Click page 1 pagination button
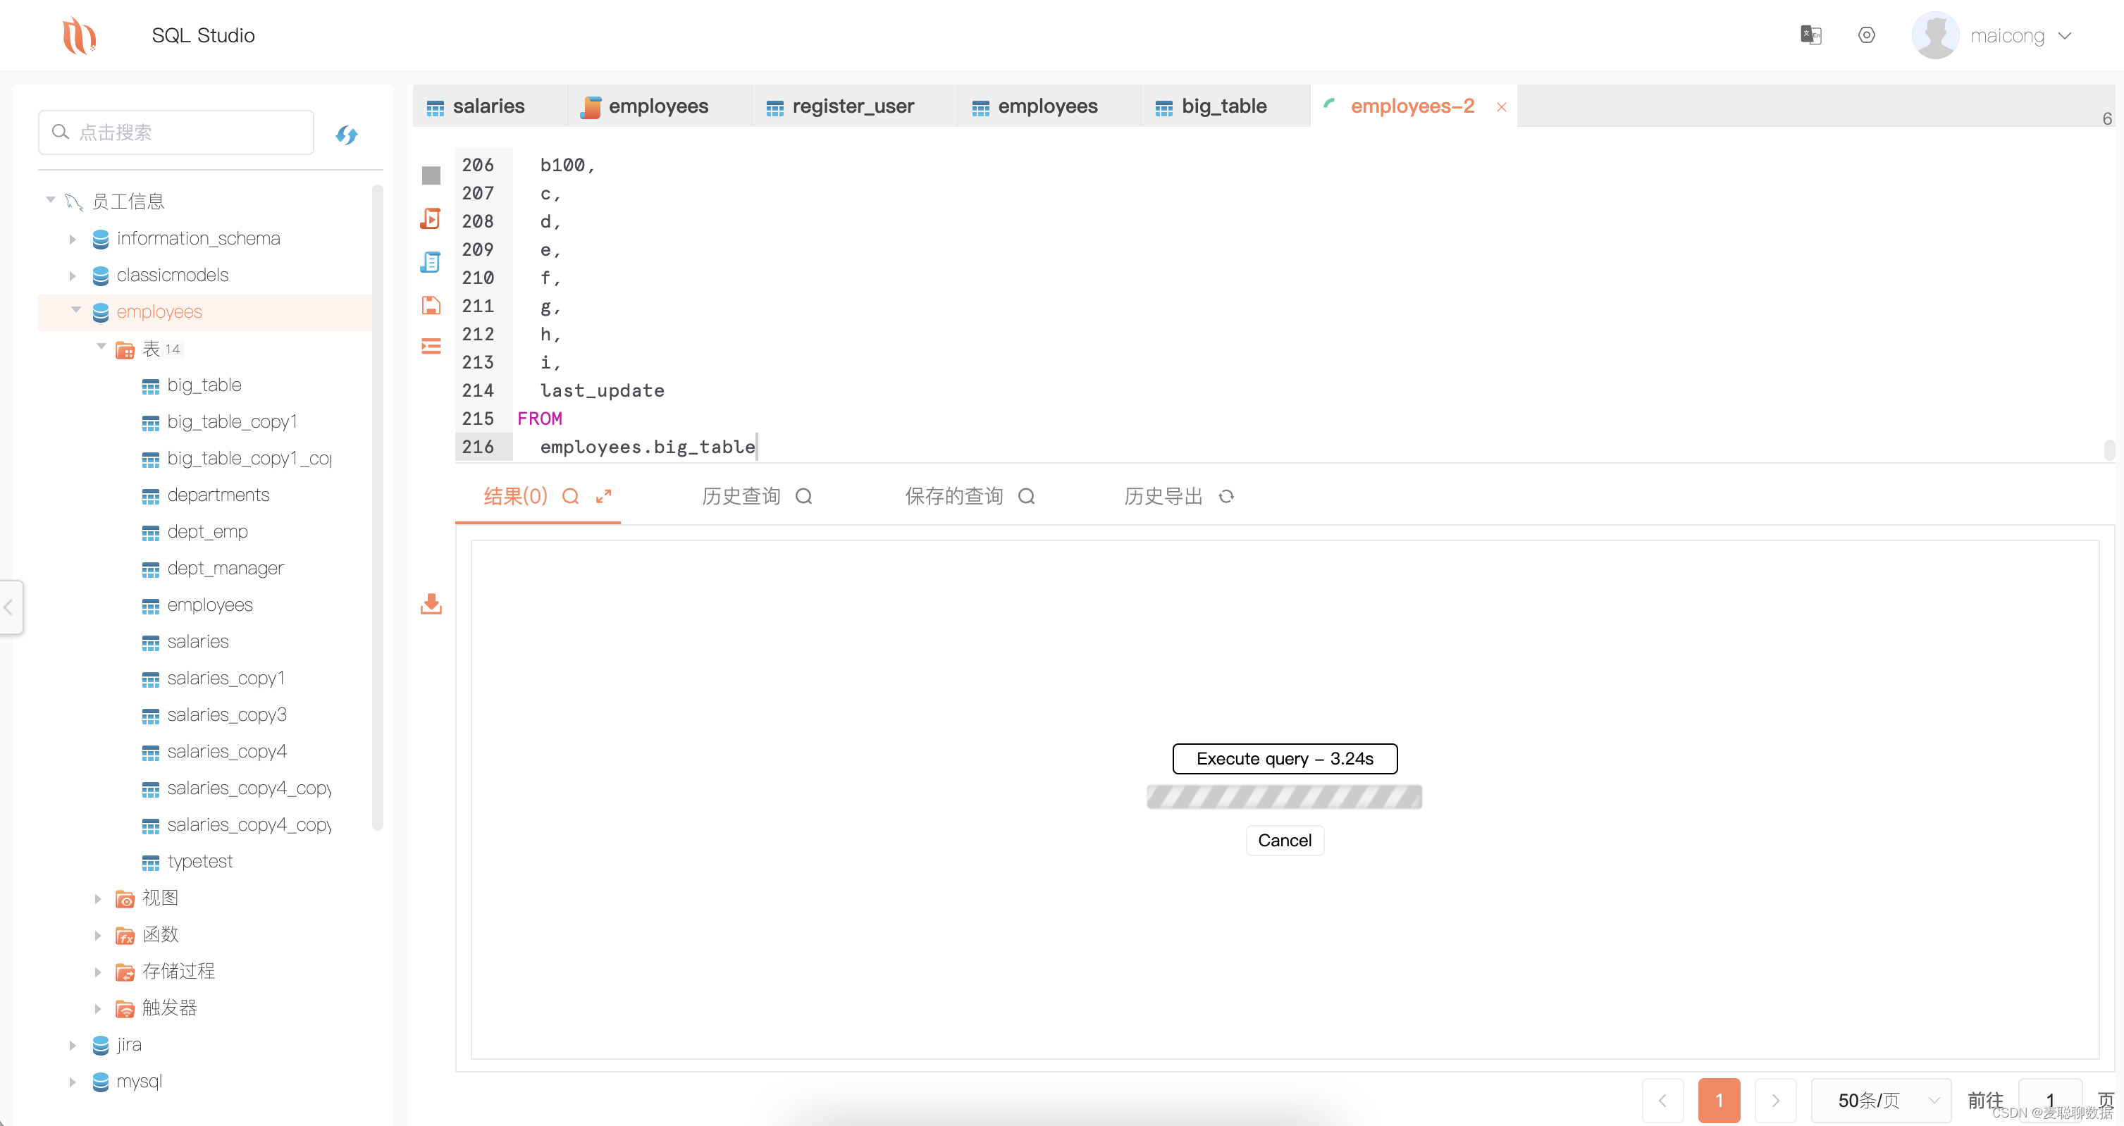The width and height of the screenshot is (2124, 1126). (x=1718, y=1100)
